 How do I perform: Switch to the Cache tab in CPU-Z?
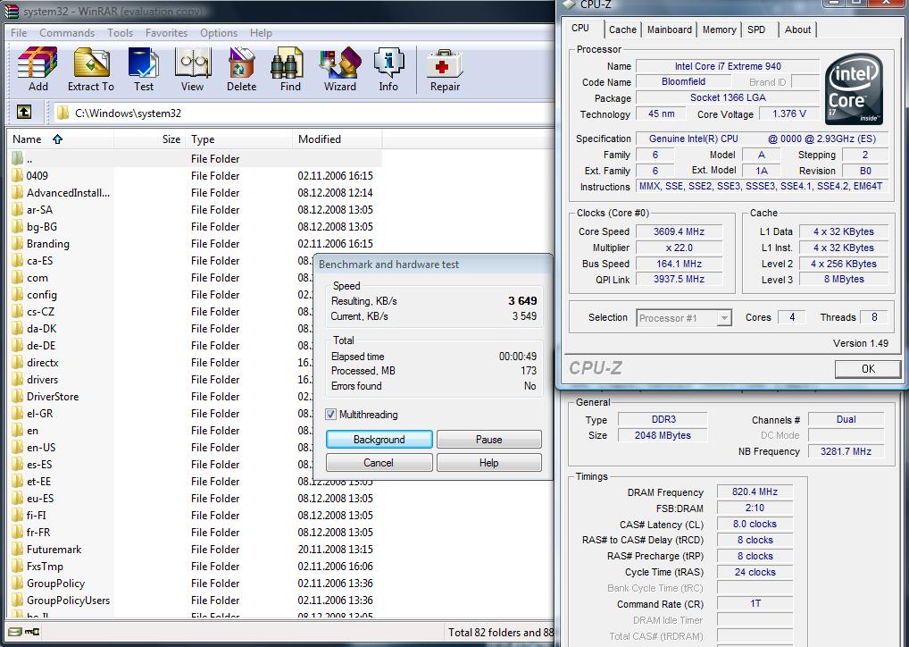[x=622, y=29]
